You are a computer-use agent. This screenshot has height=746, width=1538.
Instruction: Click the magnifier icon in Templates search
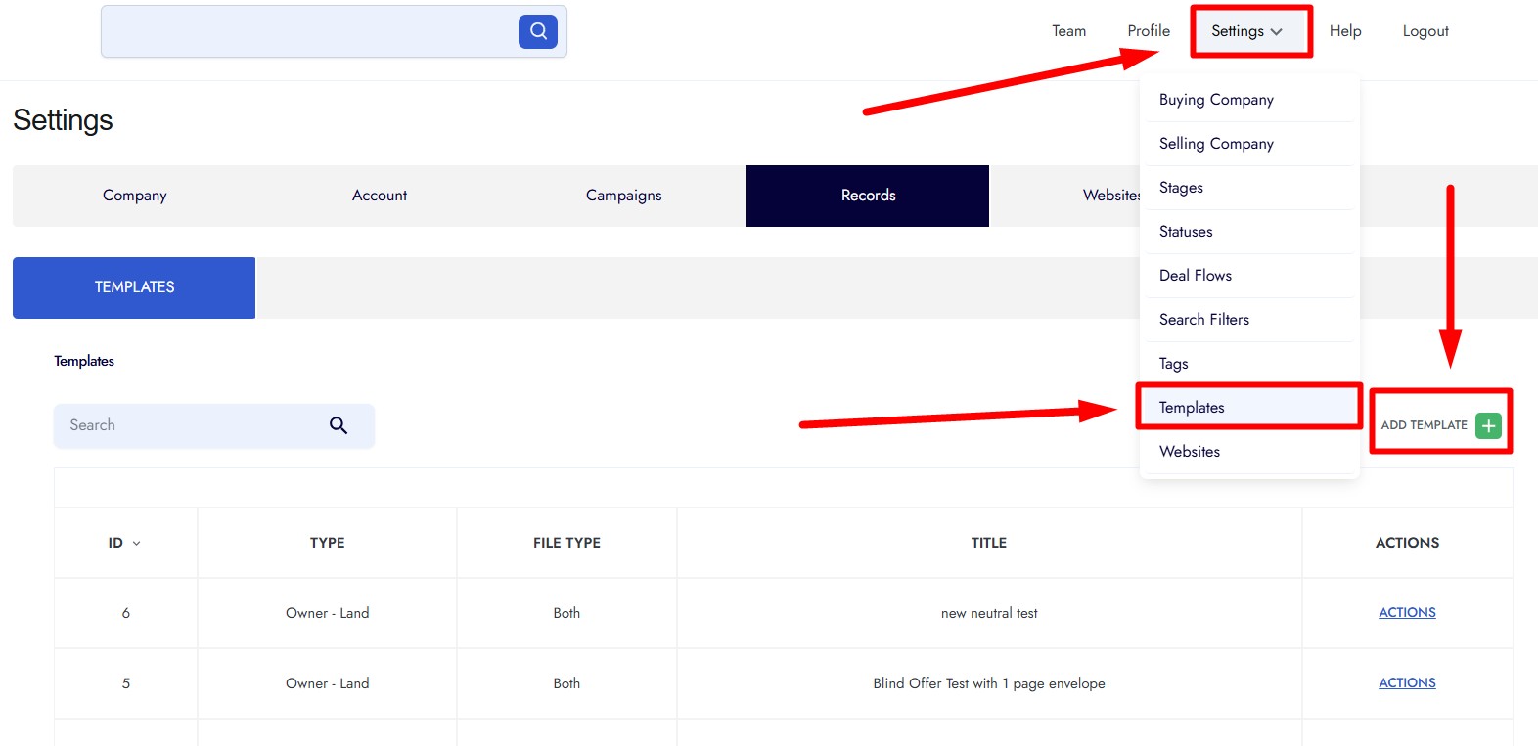tap(339, 425)
